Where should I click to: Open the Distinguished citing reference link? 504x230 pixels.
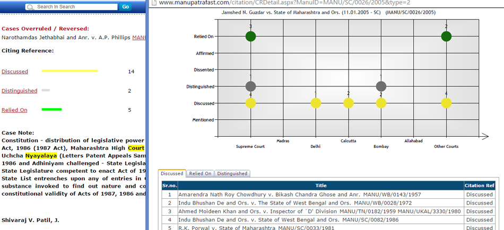(x=19, y=91)
